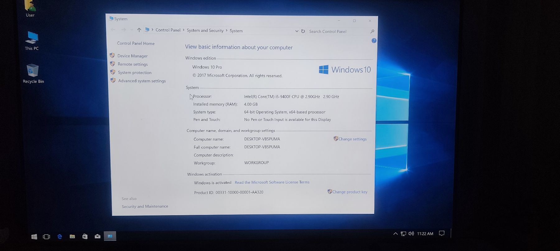
Task: Click the help question mark icon
Action: pyautogui.click(x=374, y=41)
